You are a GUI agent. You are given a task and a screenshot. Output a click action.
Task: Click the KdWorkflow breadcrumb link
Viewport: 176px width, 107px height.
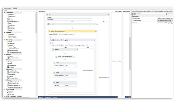click(x=42, y=11)
